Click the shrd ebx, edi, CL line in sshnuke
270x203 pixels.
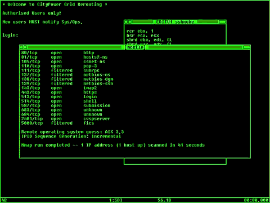click(149, 40)
